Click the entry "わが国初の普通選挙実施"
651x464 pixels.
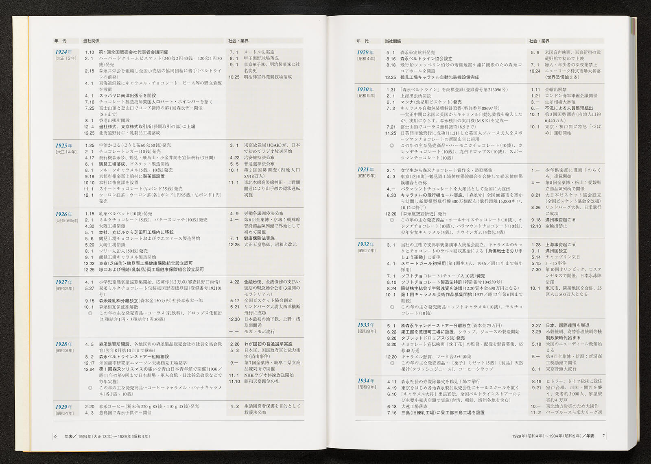pos(268,344)
